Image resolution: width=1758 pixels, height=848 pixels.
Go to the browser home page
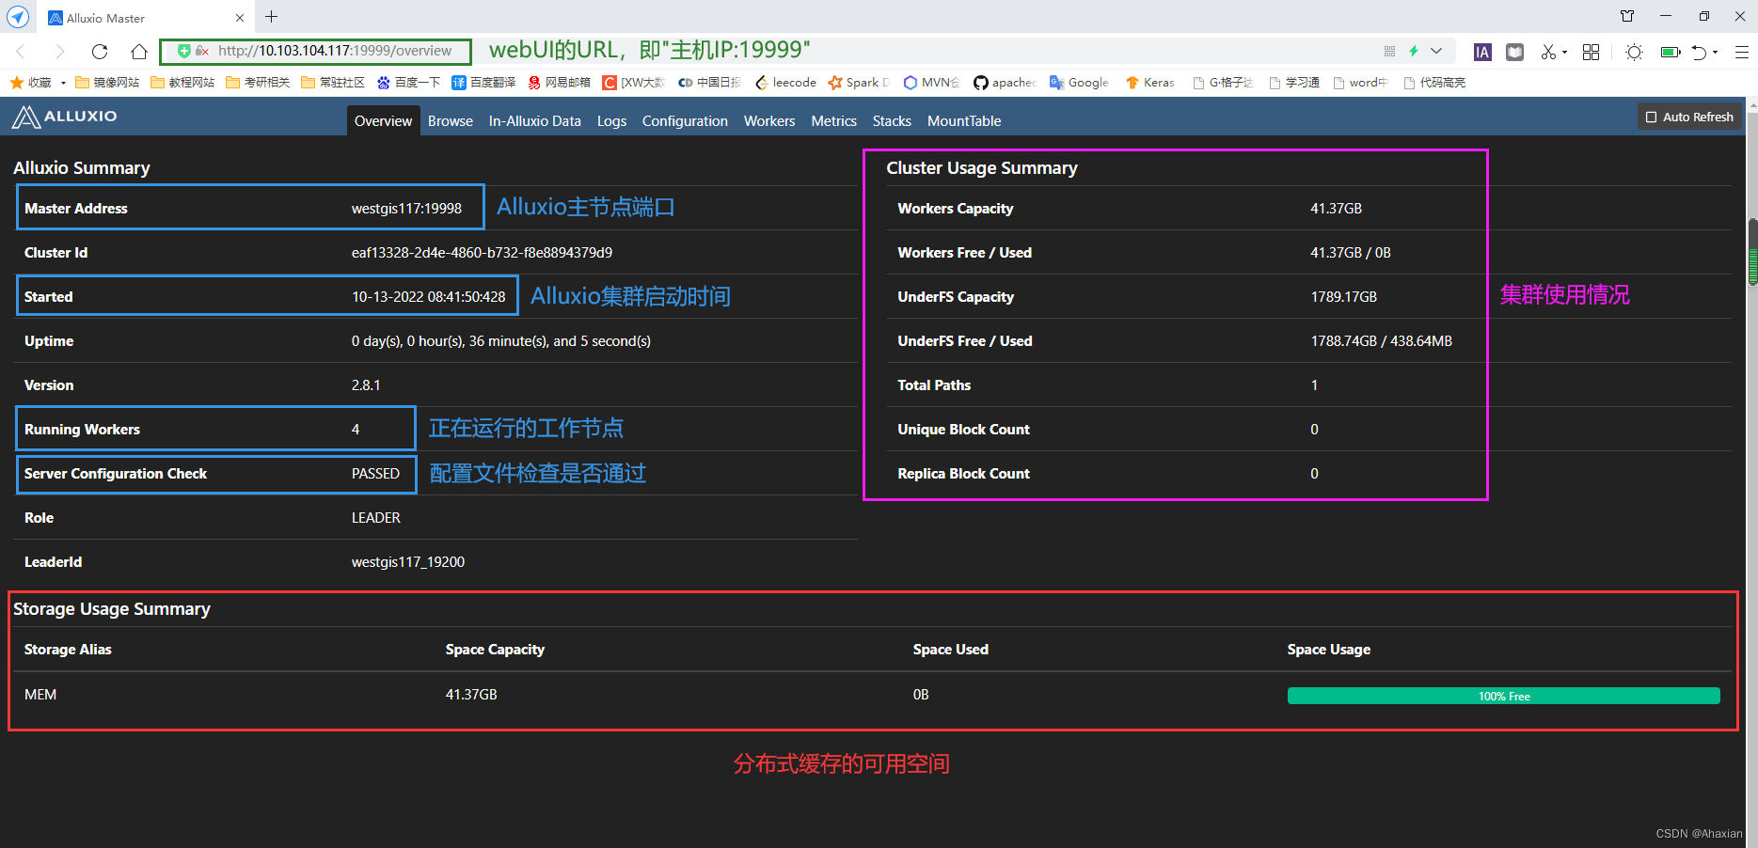(139, 52)
